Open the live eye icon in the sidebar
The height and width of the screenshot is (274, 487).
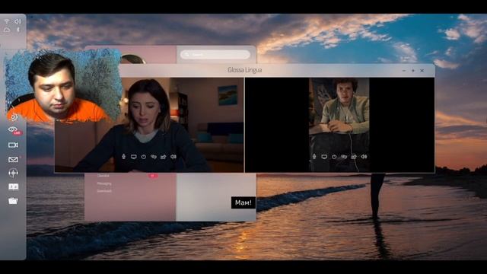[14, 130]
